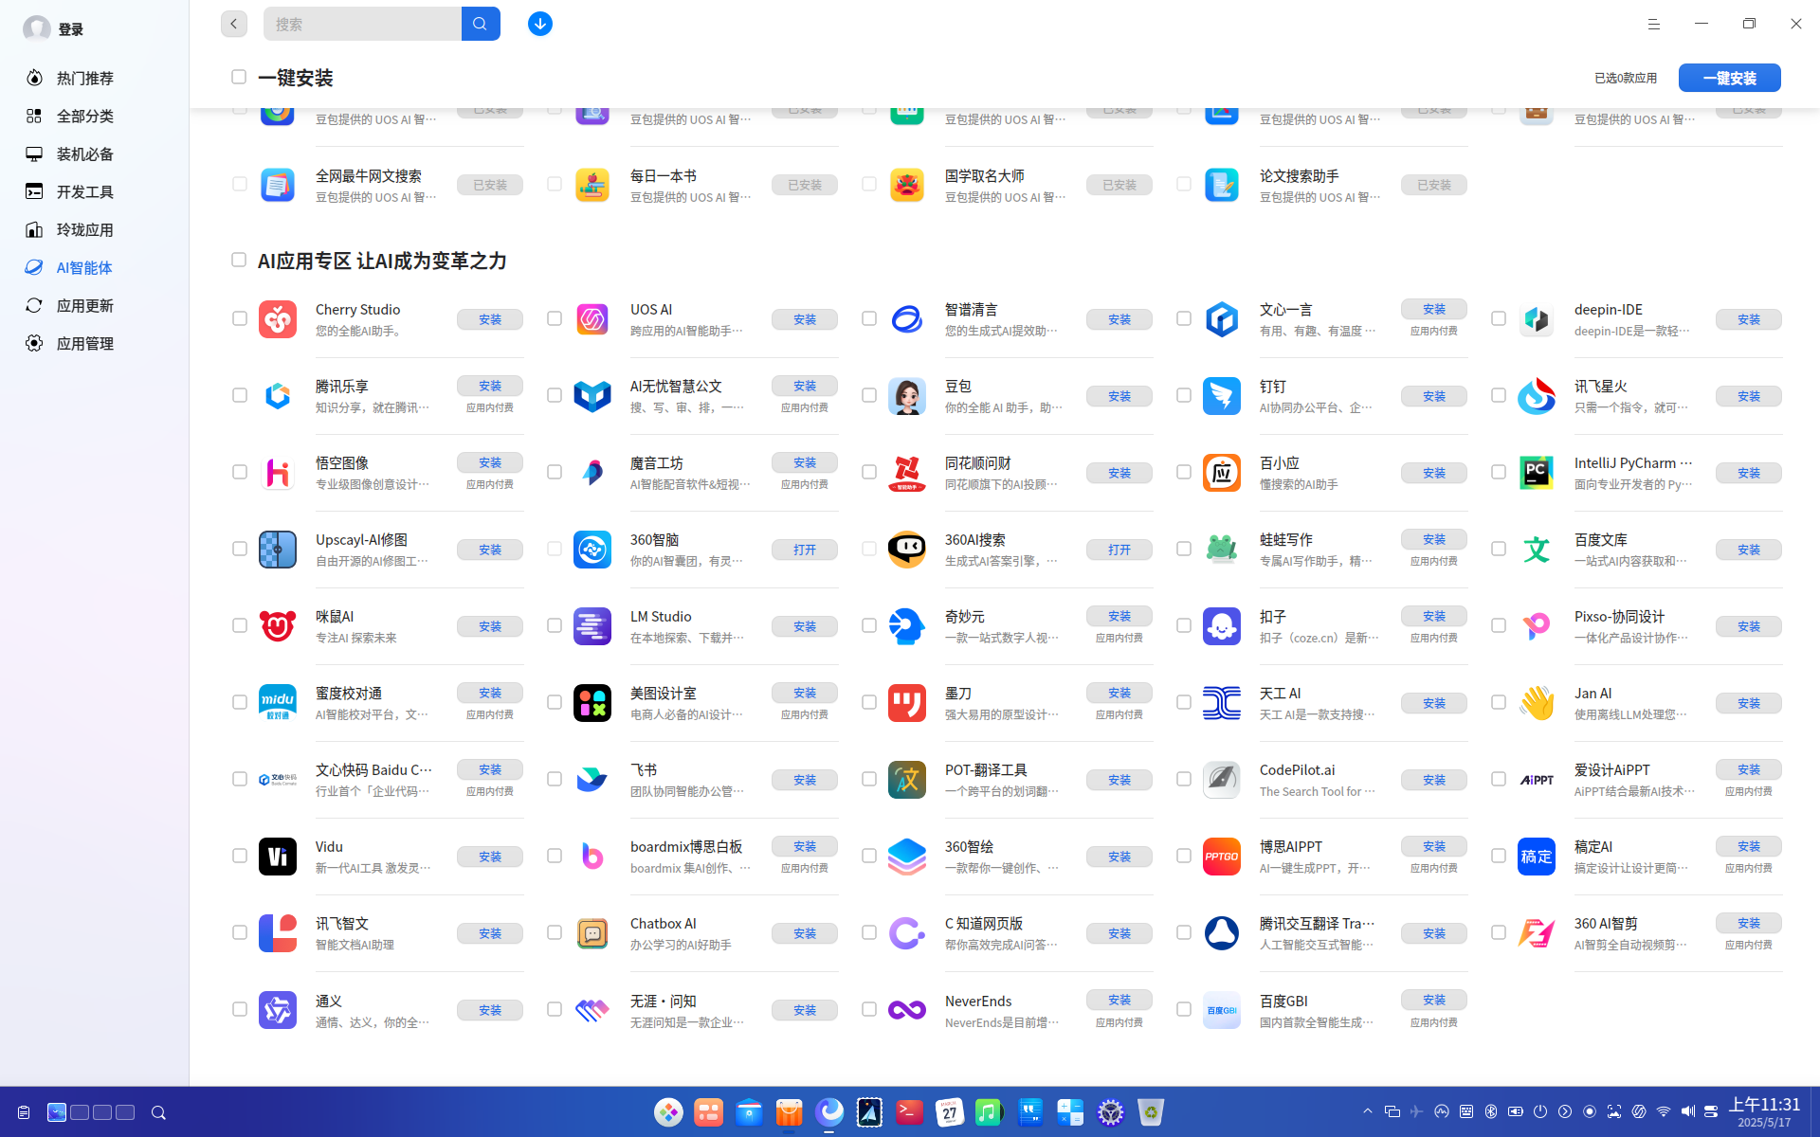The height and width of the screenshot is (1137, 1820).
Task: Install Cherry Studio
Action: [x=490, y=319]
